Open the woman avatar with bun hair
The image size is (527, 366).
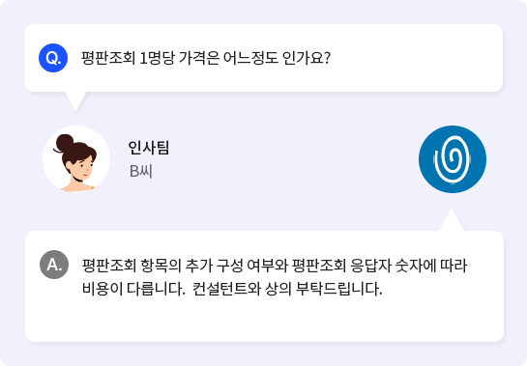point(76,159)
